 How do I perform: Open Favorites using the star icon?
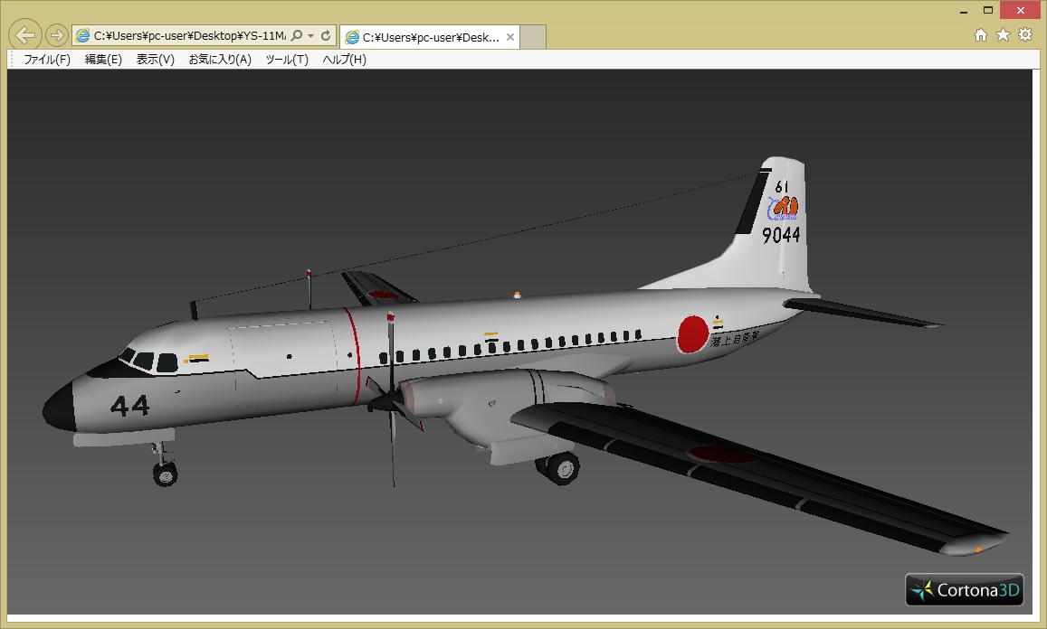[1003, 35]
